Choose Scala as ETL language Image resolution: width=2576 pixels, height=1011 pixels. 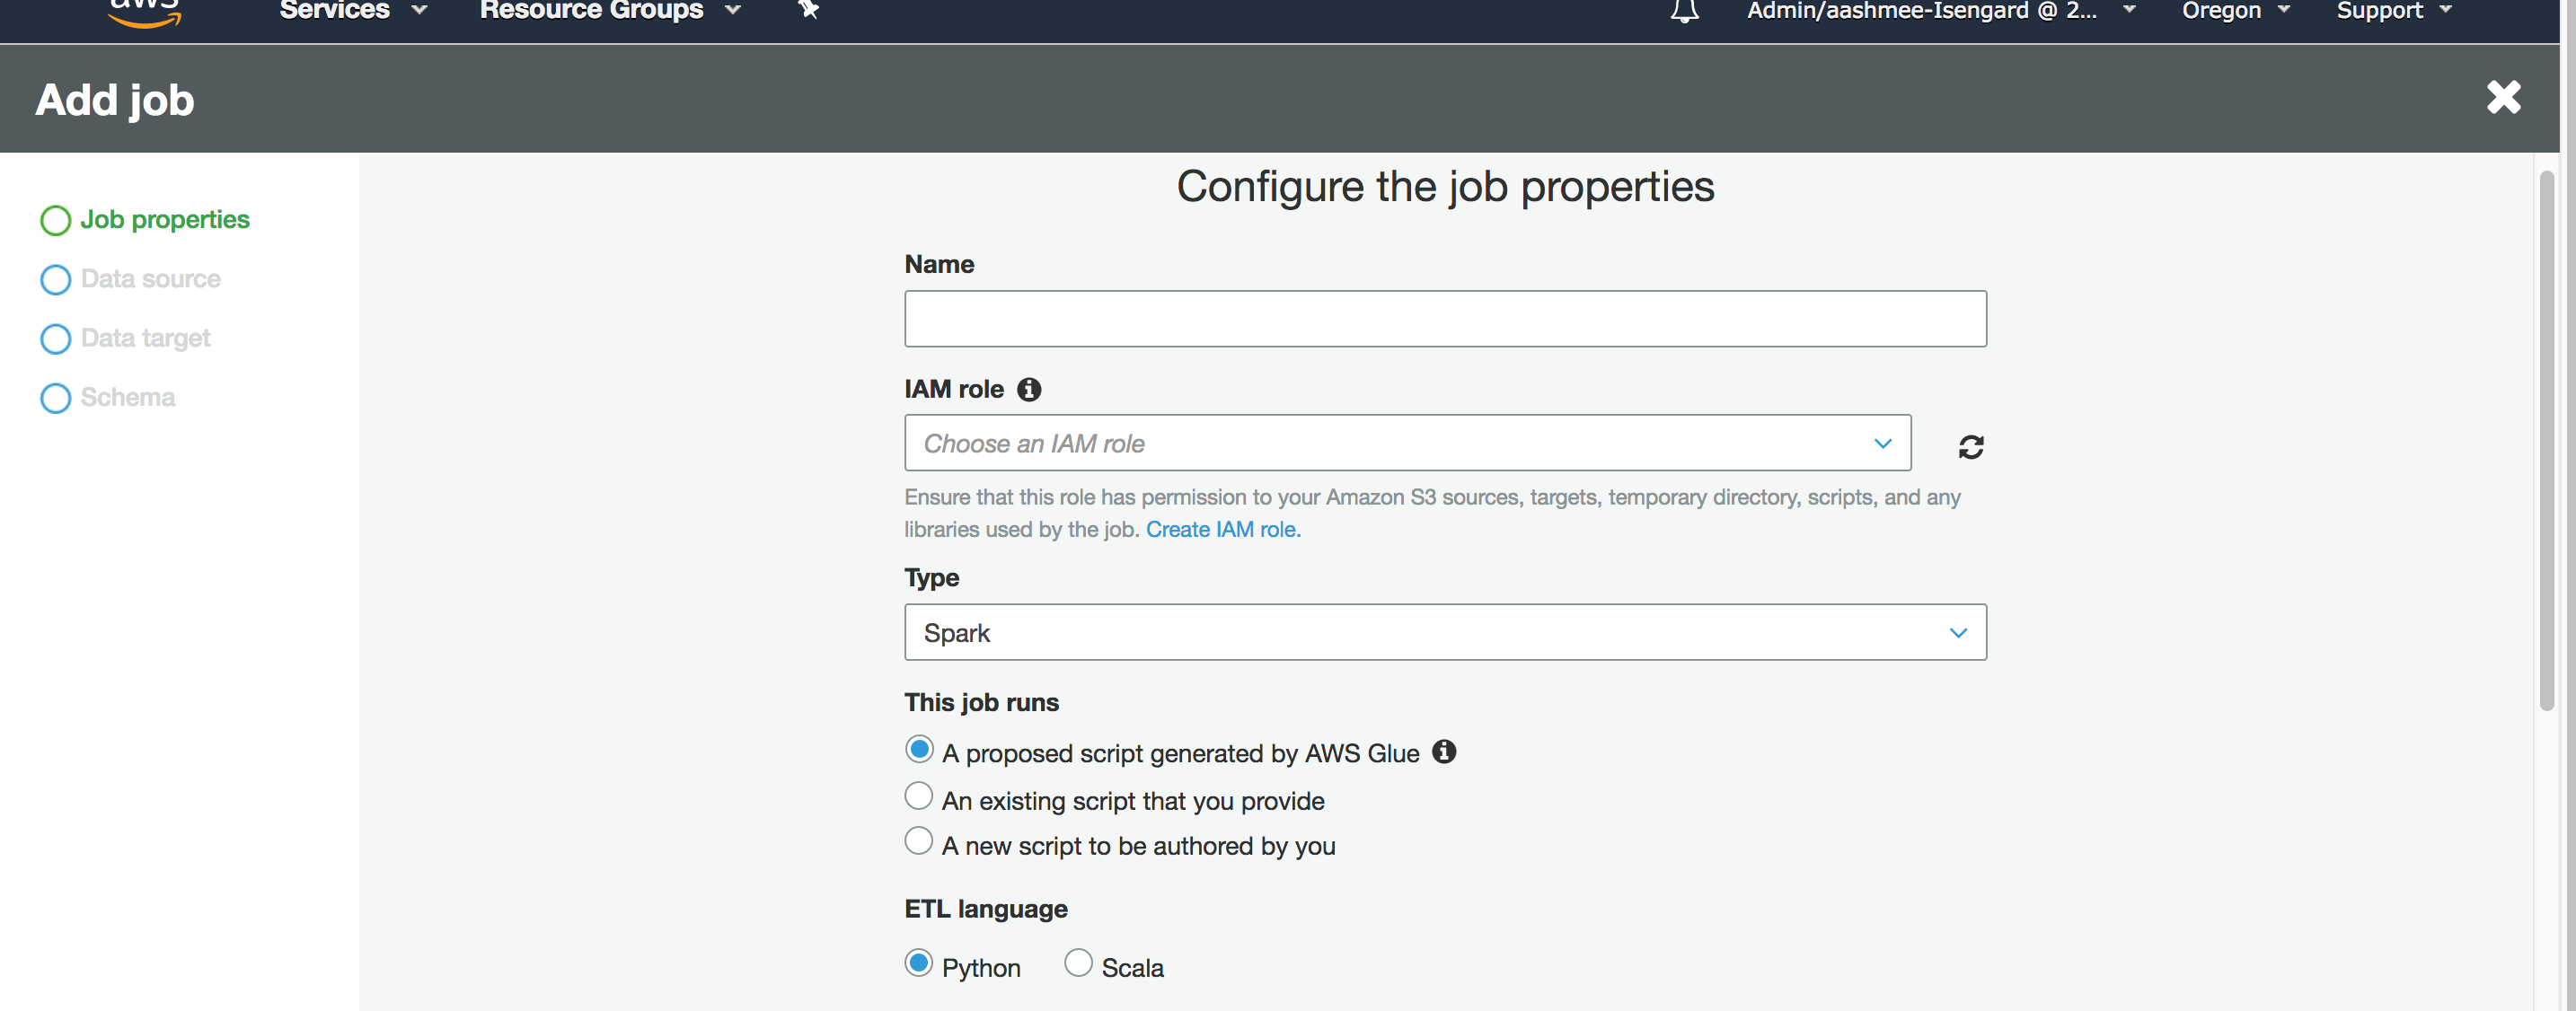pyautogui.click(x=1077, y=963)
